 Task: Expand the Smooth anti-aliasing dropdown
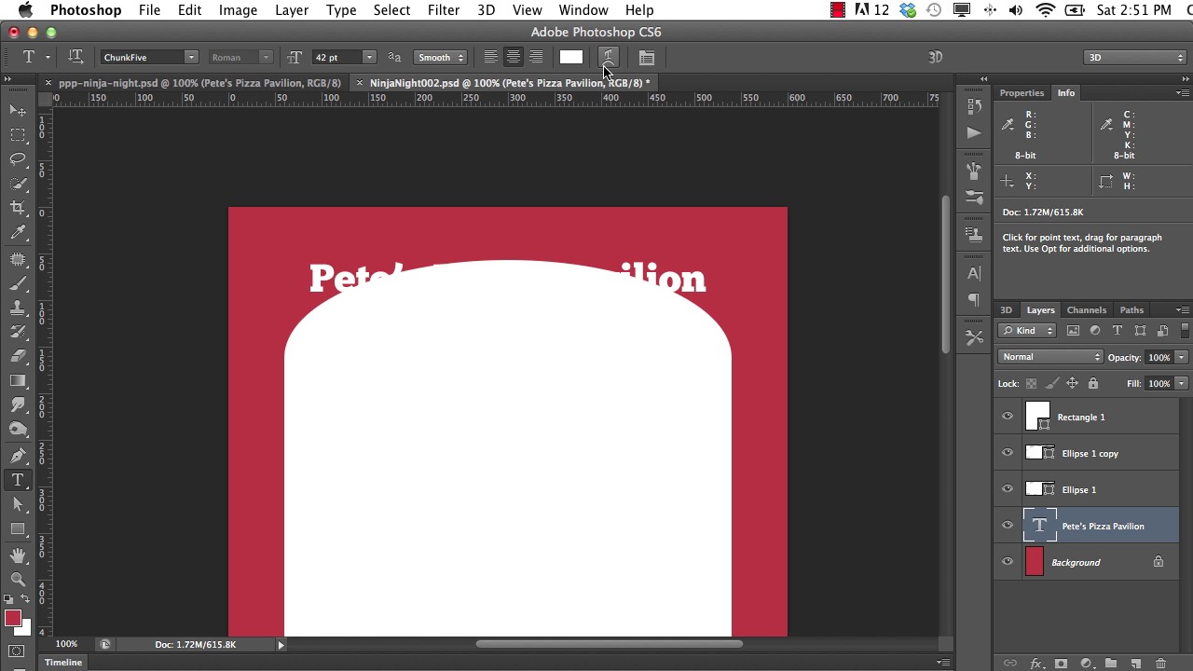coord(441,58)
